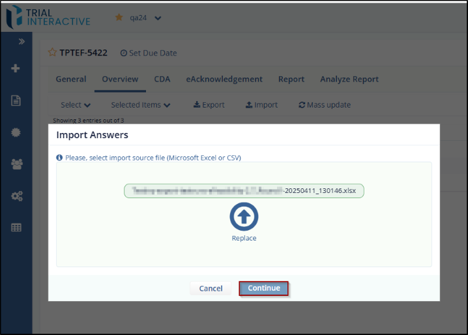Click the table grid sidebar icon
This screenshot has height=335, width=468.
point(16,227)
